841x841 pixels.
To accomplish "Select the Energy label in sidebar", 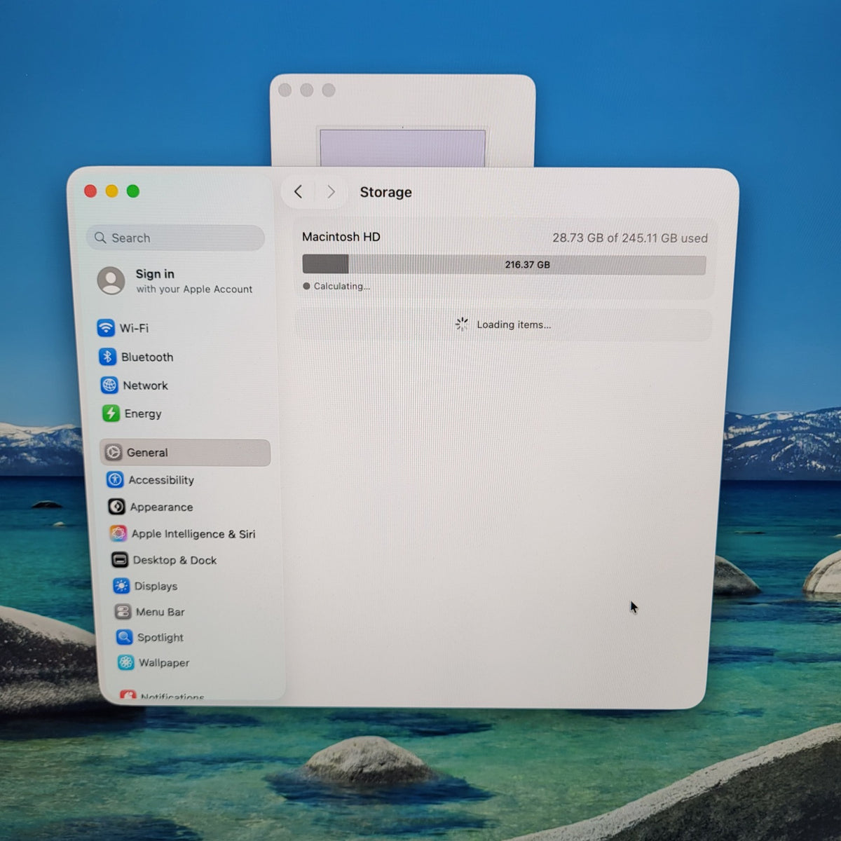I will click(x=143, y=413).
